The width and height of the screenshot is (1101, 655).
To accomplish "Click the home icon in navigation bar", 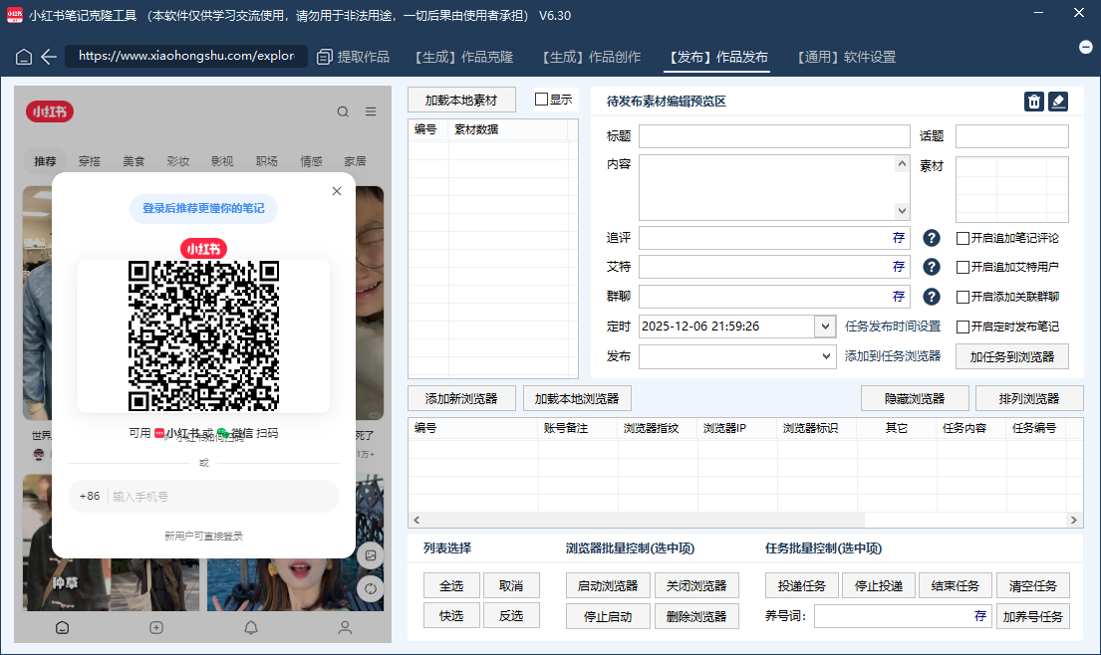I will point(24,57).
